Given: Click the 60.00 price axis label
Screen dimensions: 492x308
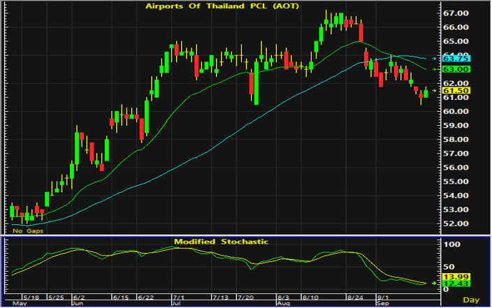Looking at the screenshot, I should click(x=456, y=111).
